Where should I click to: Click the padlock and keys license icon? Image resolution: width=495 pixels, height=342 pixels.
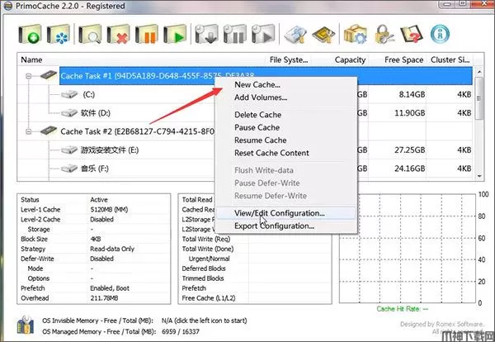tap(384, 34)
